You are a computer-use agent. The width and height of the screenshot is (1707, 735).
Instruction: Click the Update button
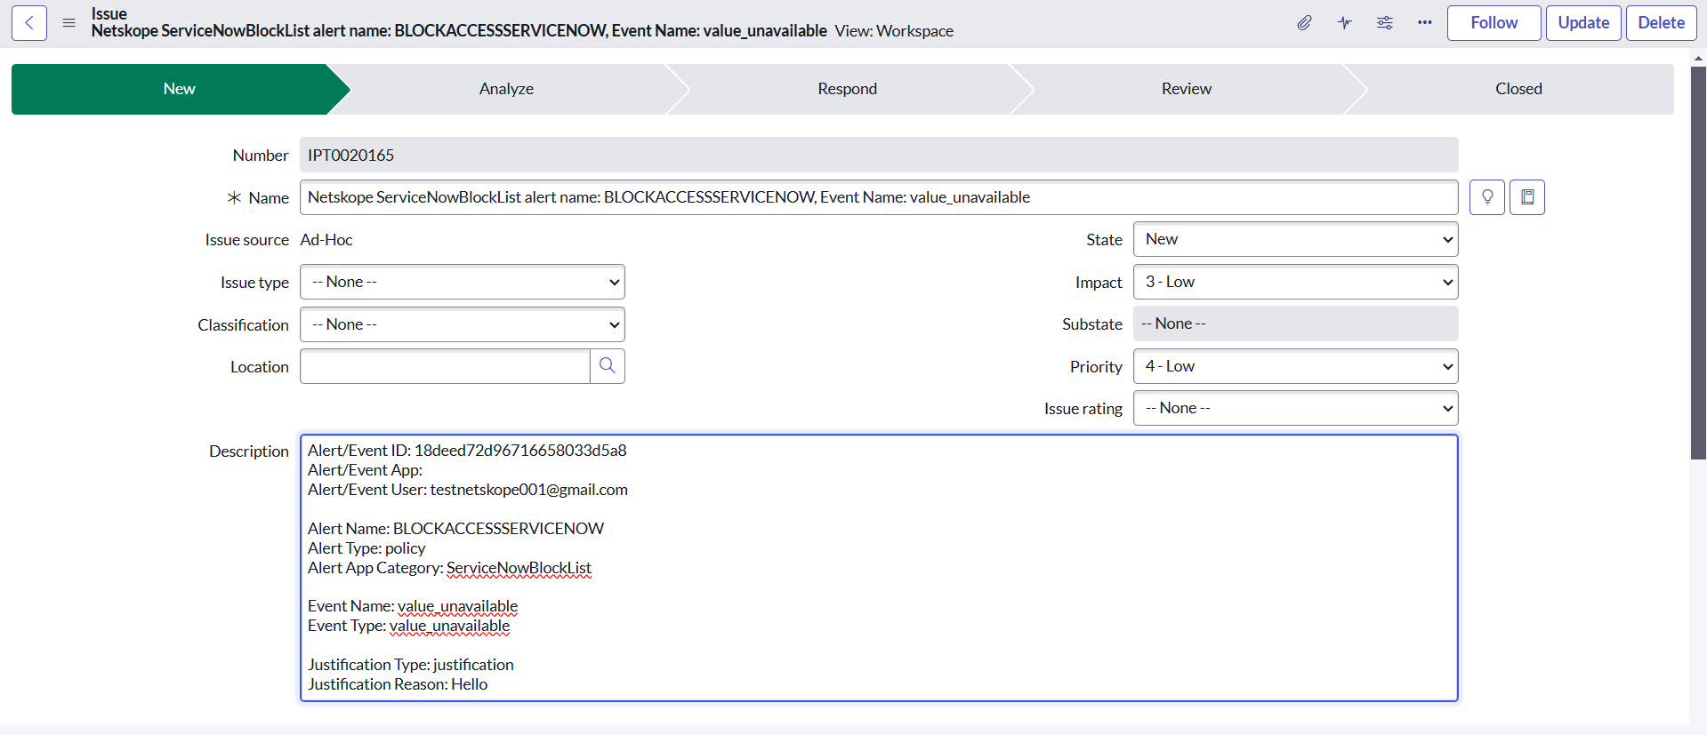1583,23
